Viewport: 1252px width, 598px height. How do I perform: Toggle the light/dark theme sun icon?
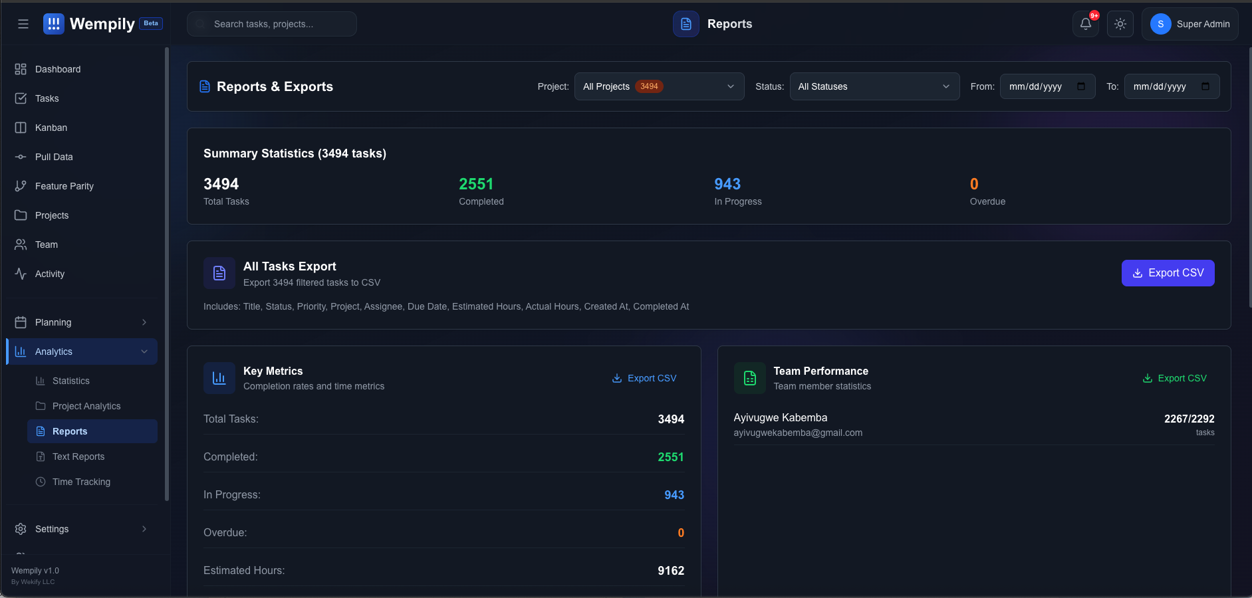1120,24
